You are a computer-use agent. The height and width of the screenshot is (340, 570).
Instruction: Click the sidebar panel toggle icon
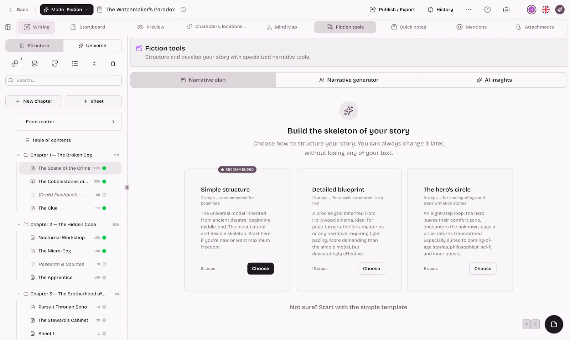[x=8, y=27]
